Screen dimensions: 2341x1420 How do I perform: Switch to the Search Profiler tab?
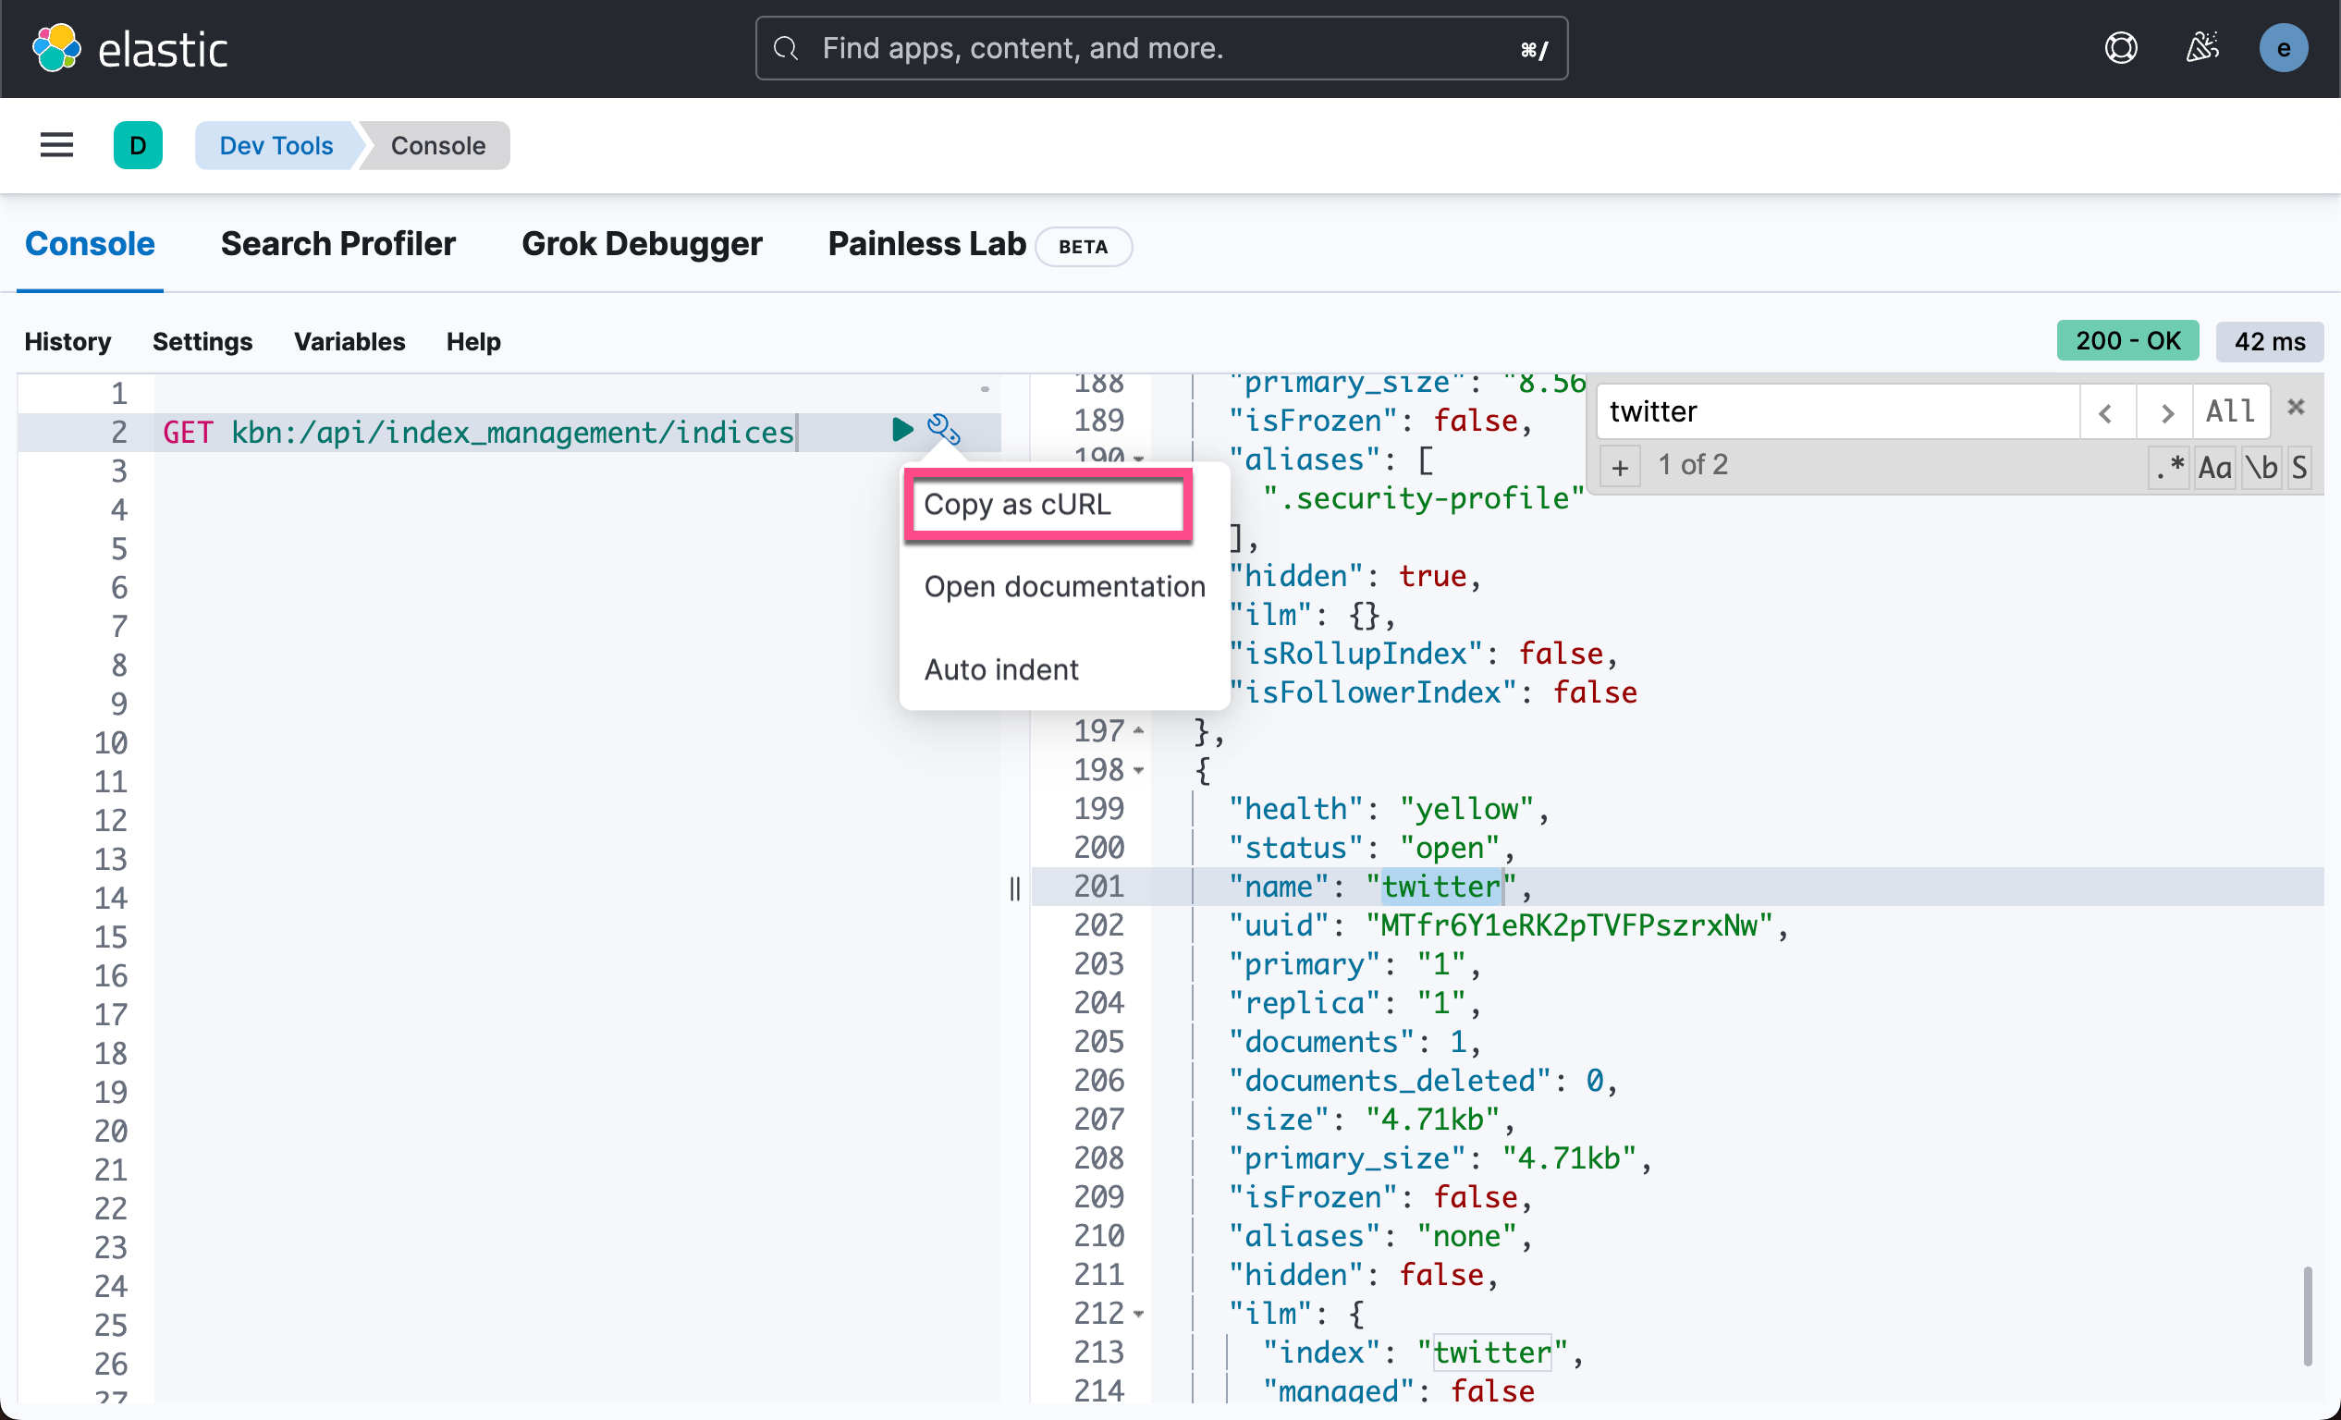(x=337, y=244)
